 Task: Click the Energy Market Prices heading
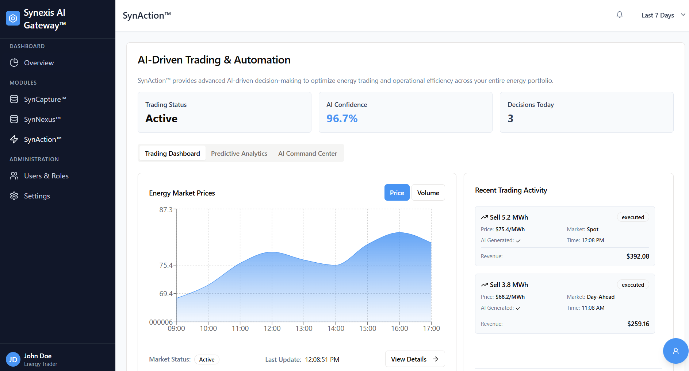(182, 193)
